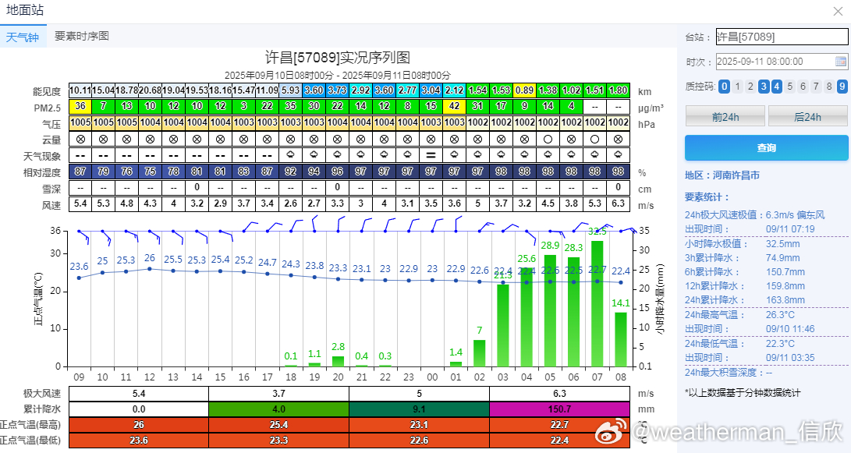The width and height of the screenshot is (851, 453).
Task: Click the 台站 input showing 许昌[57089]
Action: (782, 37)
